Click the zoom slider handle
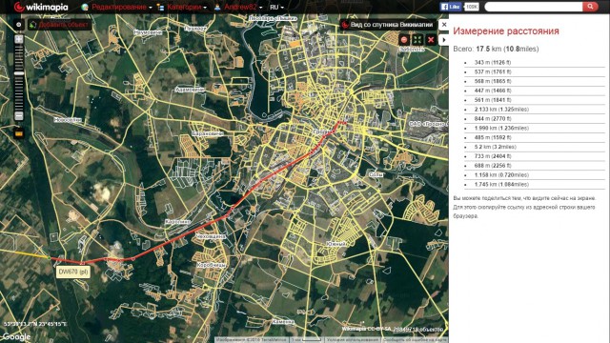The image size is (610, 343). [x=19, y=73]
